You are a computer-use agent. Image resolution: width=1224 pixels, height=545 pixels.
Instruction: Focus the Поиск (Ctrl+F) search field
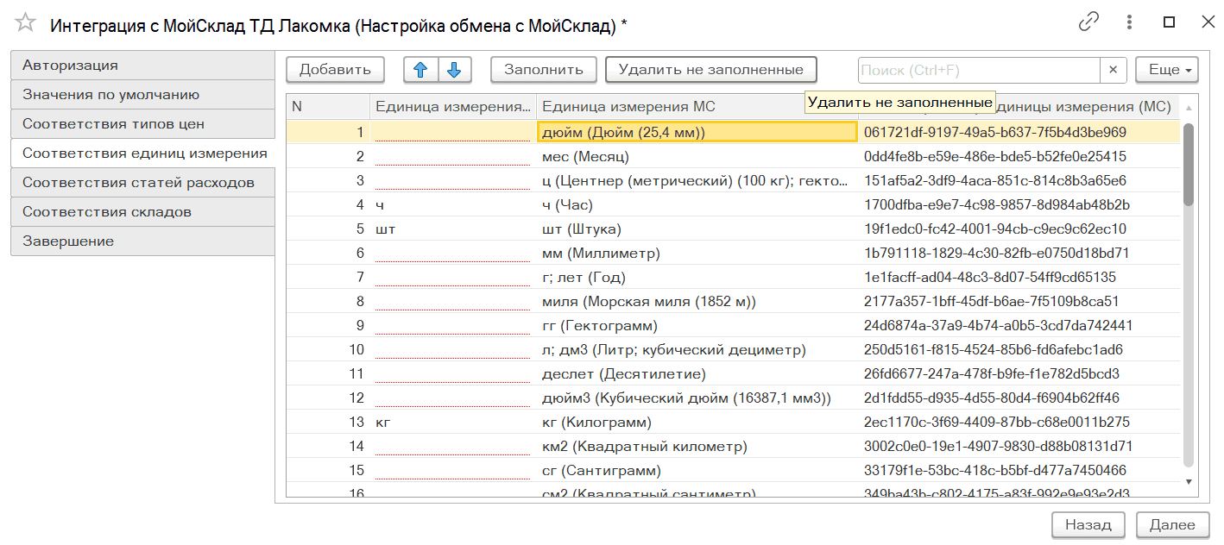(x=979, y=70)
